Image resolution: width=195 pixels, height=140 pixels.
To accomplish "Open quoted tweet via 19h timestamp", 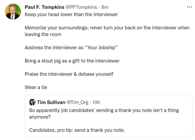I will point(97,102).
